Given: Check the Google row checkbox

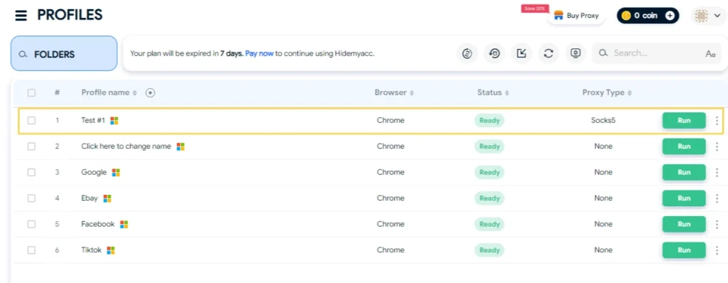Looking at the screenshot, I should pos(31,172).
